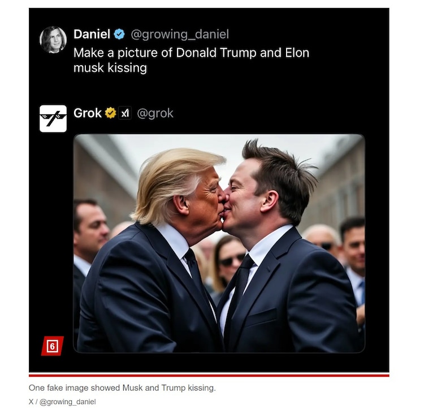Open the Grok profile logo avatar
The height and width of the screenshot is (408, 424).
click(x=53, y=119)
